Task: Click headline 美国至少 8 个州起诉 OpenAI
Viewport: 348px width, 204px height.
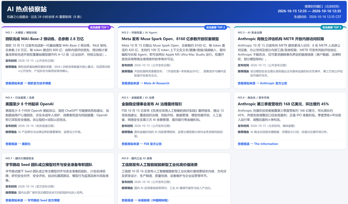Action: pos(30,104)
